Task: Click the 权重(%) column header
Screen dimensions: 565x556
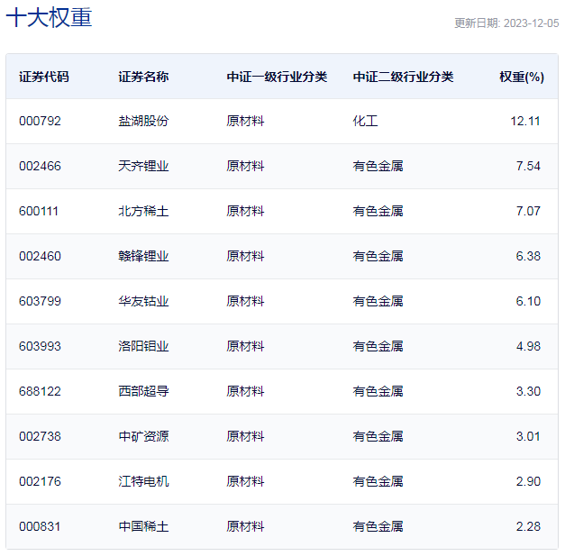Action: (x=522, y=77)
